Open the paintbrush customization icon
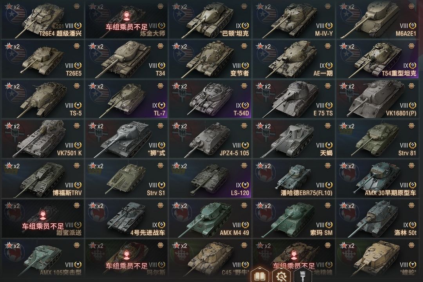 click(302, 275)
